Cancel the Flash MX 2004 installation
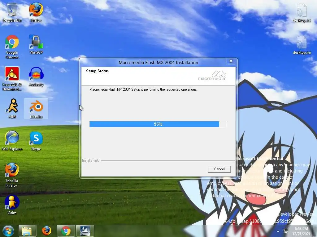Viewport: 317px width, 237px height. (x=219, y=169)
